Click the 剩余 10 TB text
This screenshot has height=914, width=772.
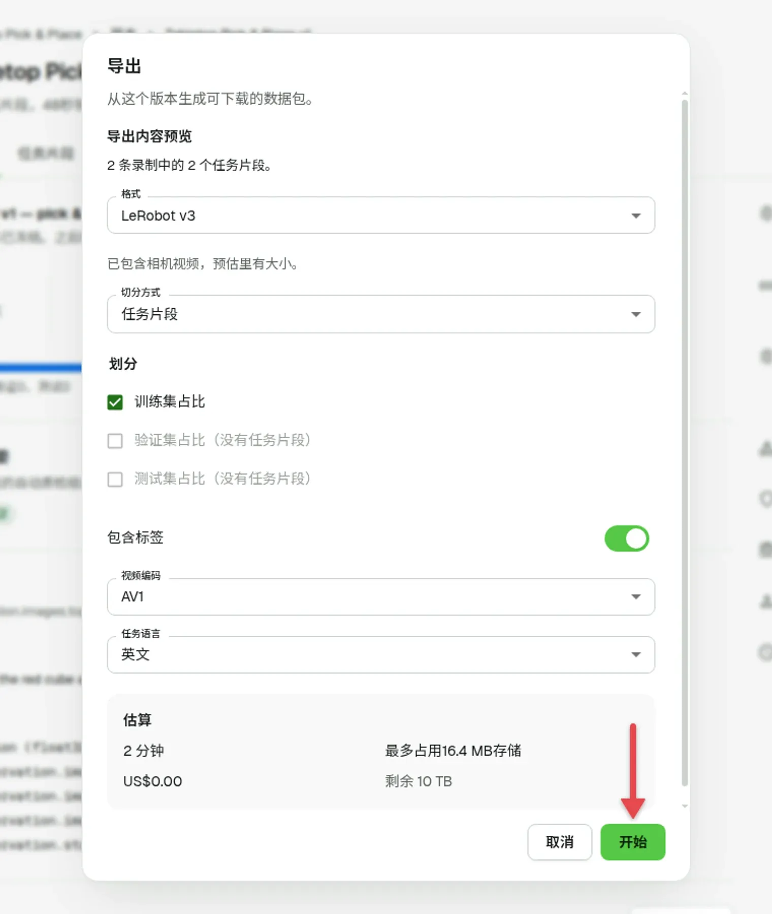[x=419, y=781]
